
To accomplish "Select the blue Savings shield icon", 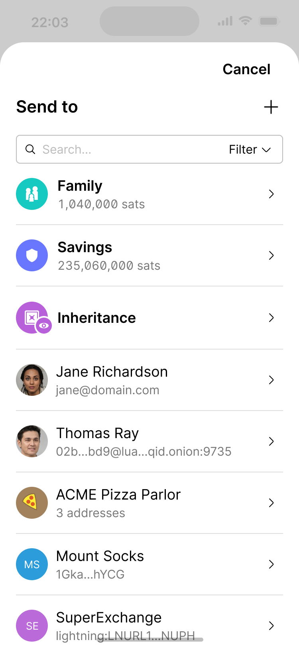I will [32, 255].
